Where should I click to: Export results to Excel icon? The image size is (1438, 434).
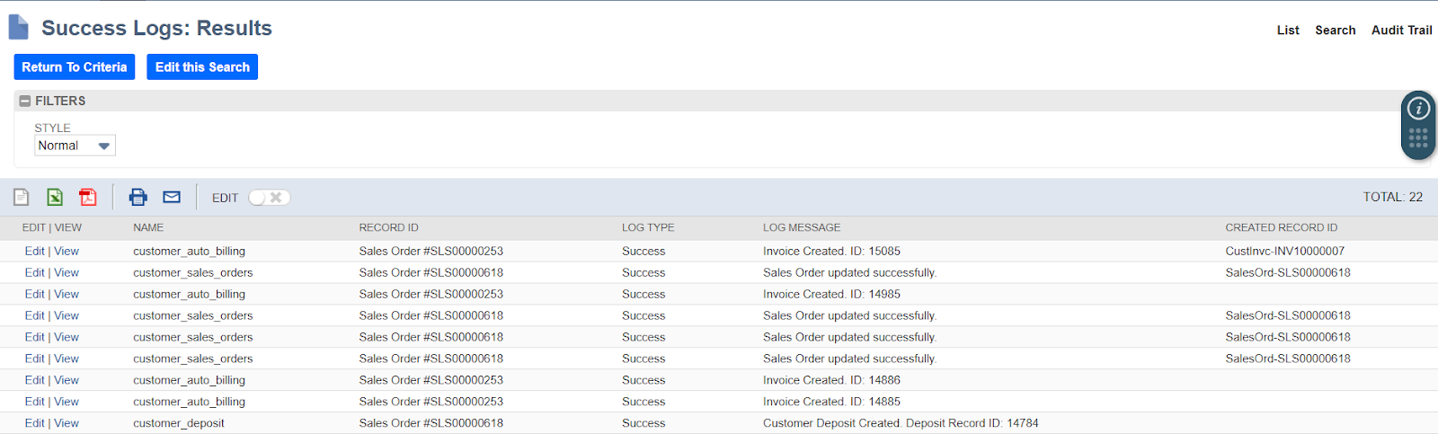(55, 197)
